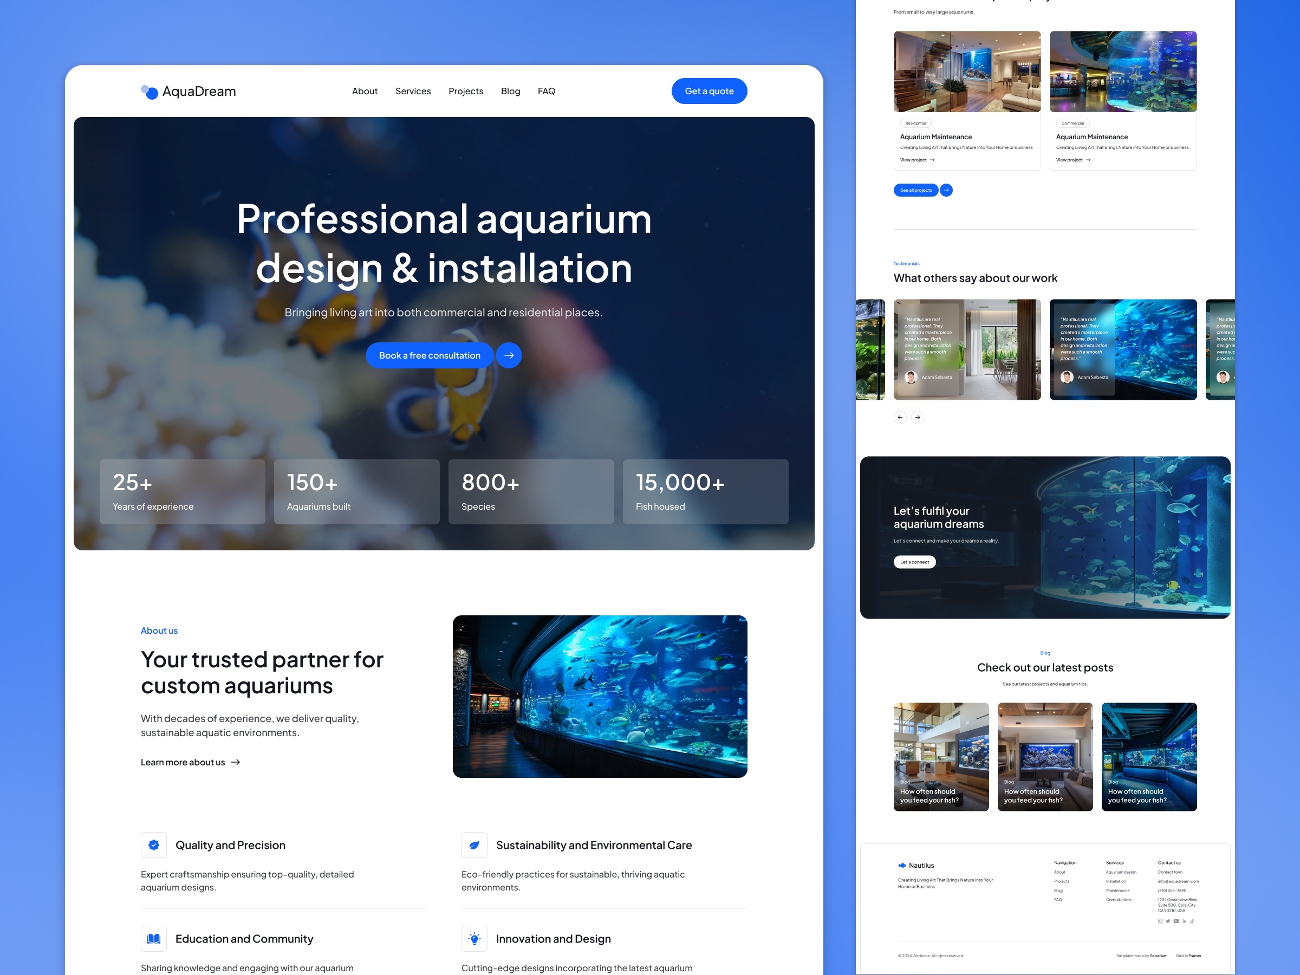Click the left navigation arrow in testimonials
Screen dimensions: 1300x975
900,418
